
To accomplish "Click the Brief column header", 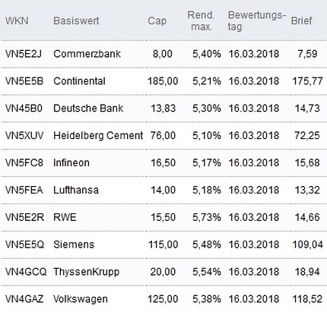I will pos(301,20).
